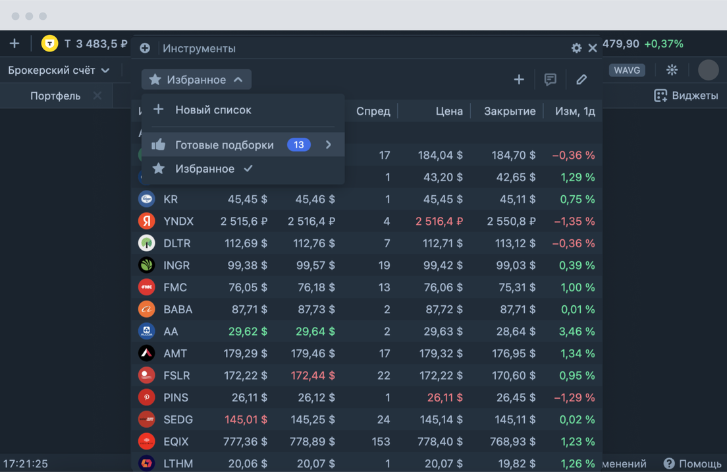Viewport: 727px width, 472px height.
Task: Collapse the Избранное list dropdown
Action: click(x=197, y=79)
